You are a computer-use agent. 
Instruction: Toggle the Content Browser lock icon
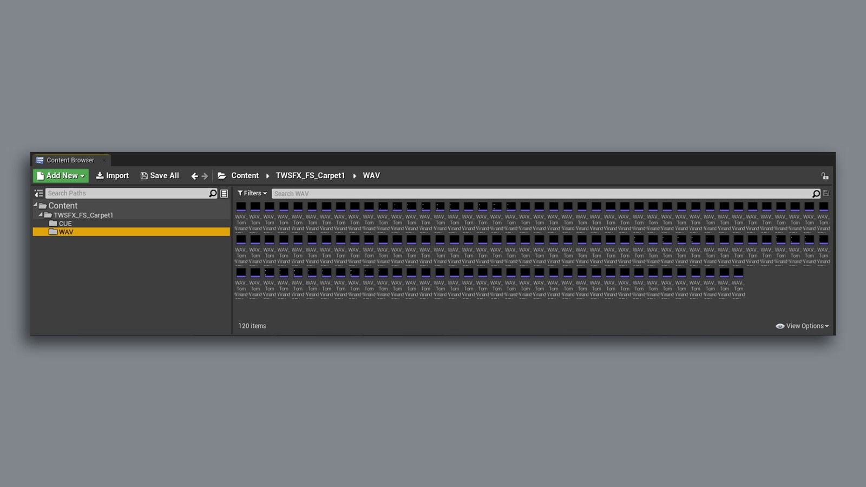[824, 176]
